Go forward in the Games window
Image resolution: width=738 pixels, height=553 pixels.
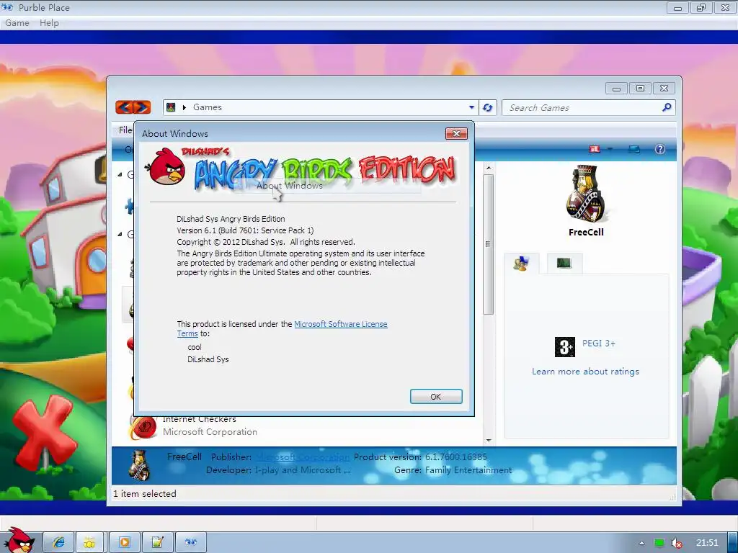pos(142,107)
